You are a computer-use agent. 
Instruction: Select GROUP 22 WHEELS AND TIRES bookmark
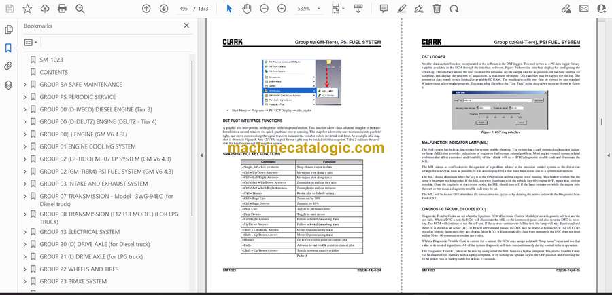pyautogui.click(x=79, y=269)
